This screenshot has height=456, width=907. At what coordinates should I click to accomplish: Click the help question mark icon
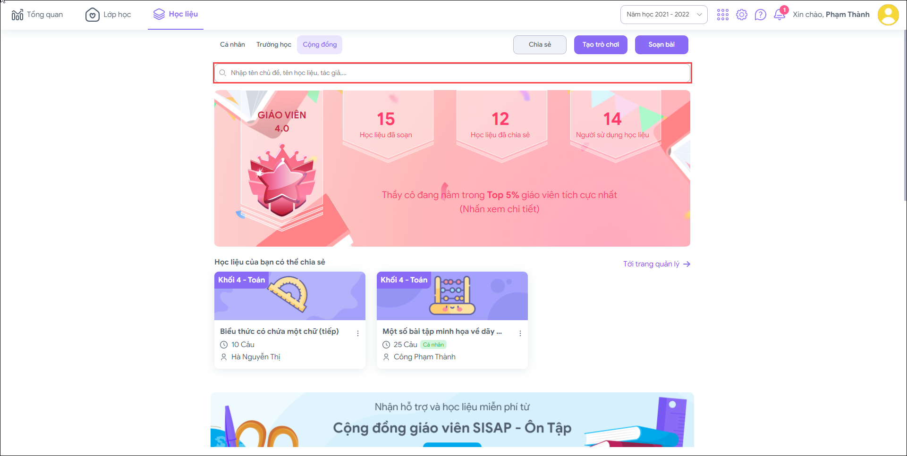[760, 15]
